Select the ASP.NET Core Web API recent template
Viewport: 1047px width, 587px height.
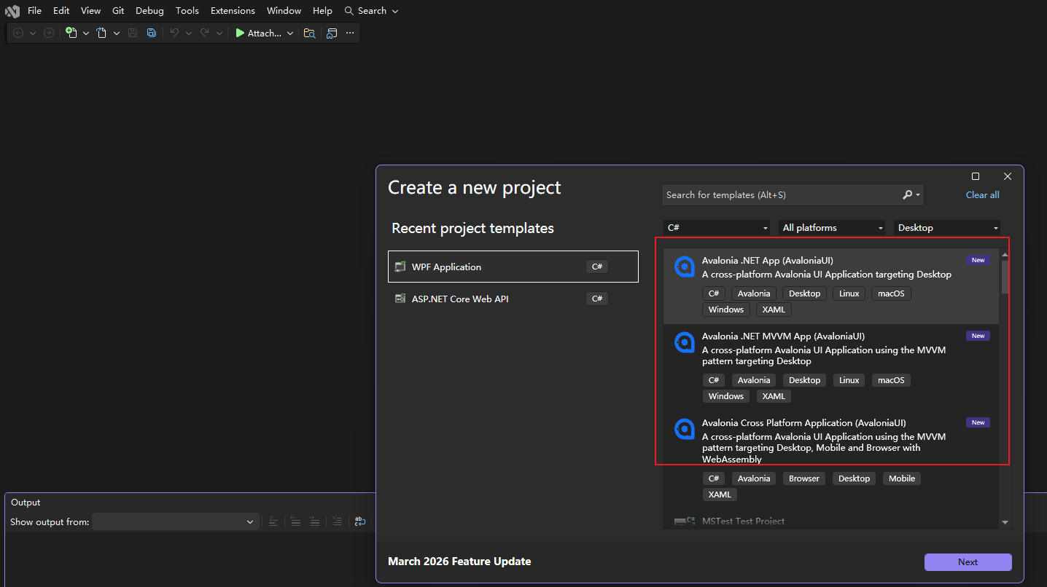click(x=513, y=299)
